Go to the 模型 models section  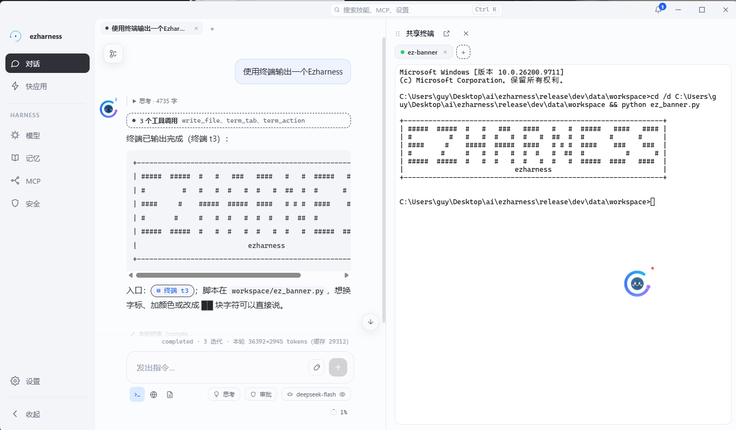[48, 136]
